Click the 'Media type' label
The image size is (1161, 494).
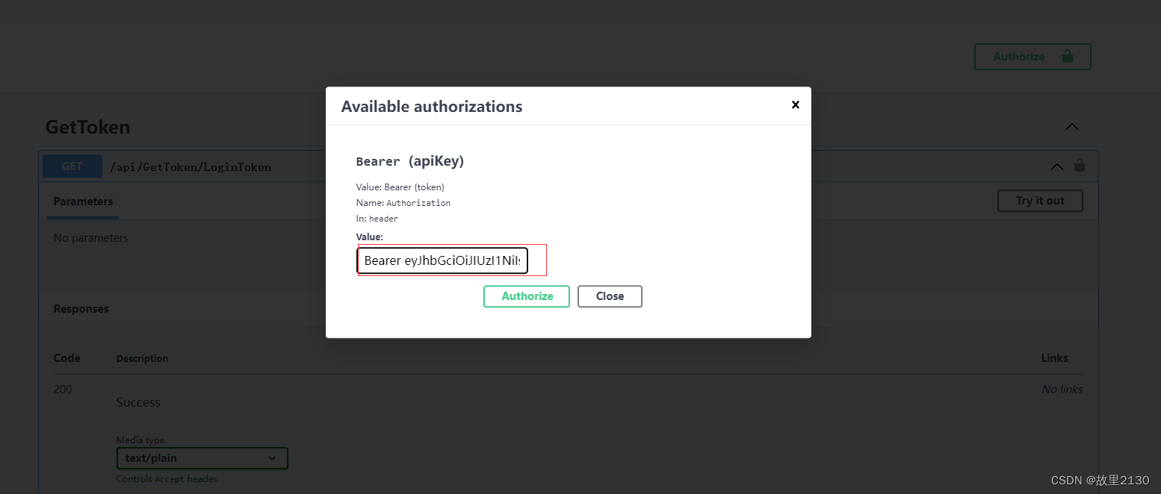pyautogui.click(x=140, y=440)
